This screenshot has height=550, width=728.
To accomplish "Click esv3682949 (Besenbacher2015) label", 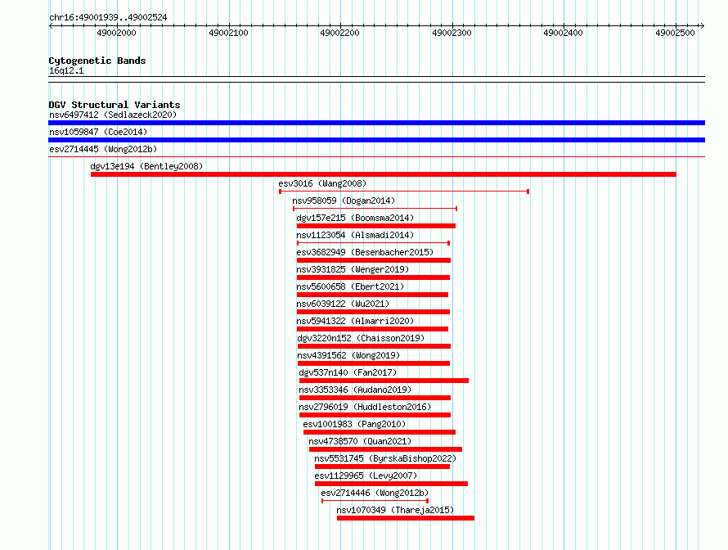I will [365, 252].
